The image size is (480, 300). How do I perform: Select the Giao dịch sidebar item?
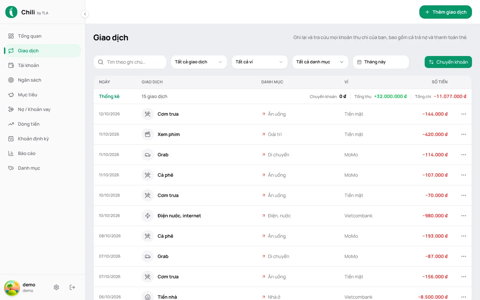pyautogui.click(x=43, y=51)
